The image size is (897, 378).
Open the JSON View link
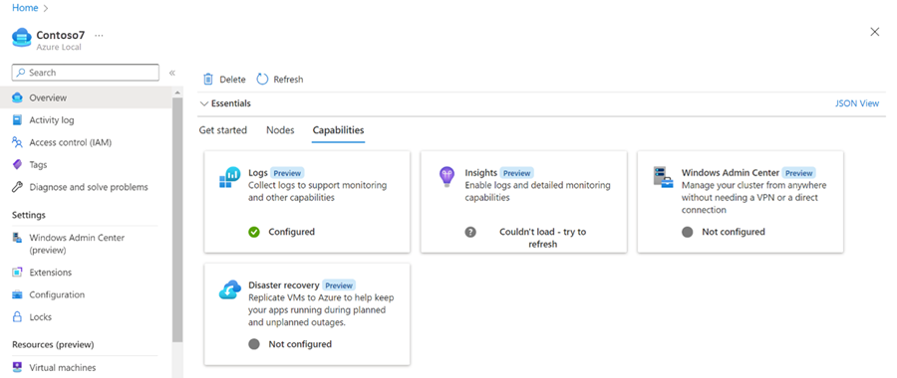857,103
